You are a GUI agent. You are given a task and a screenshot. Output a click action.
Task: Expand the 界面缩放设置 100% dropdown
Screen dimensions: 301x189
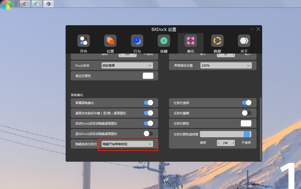point(226,65)
